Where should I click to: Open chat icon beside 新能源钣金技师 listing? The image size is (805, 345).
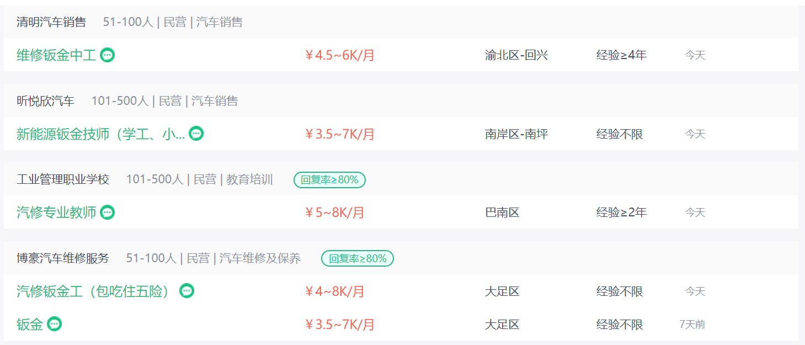coord(196,134)
